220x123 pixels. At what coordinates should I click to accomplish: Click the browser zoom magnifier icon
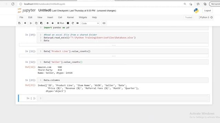[185, 4]
